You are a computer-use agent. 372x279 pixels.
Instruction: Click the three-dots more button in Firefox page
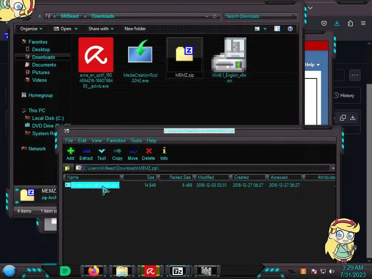pos(355,75)
